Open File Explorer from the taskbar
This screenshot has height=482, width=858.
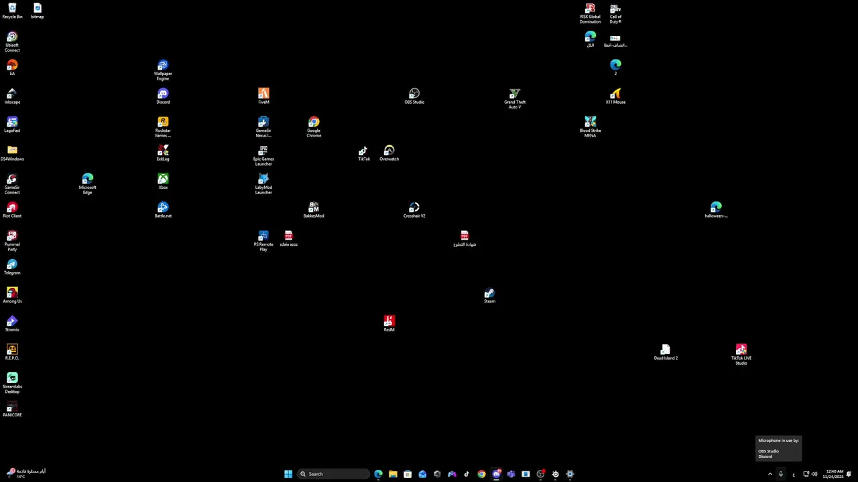click(393, 474)
